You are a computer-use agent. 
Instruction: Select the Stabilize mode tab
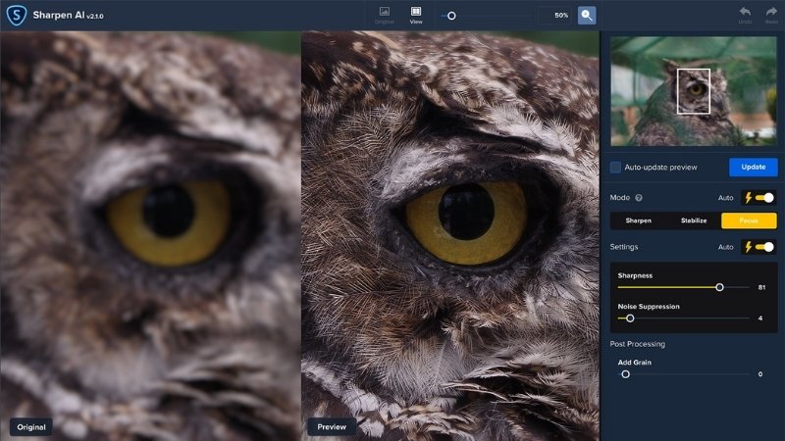[694, 220]
